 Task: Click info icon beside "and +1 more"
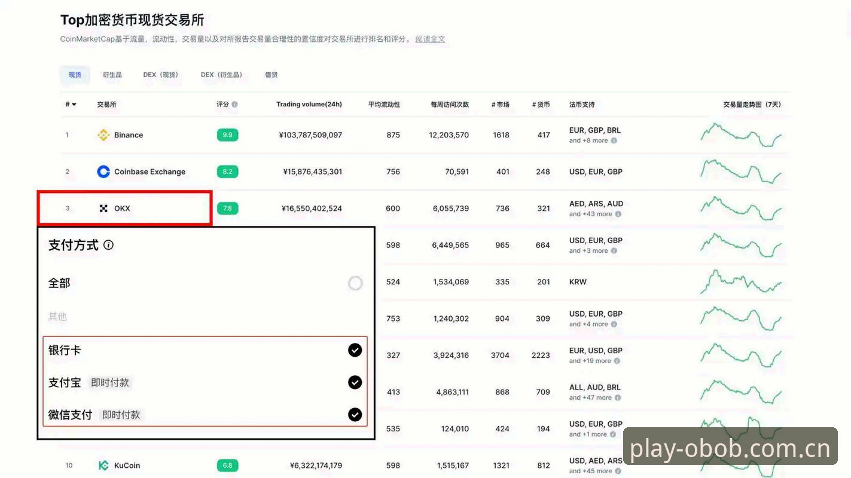coord(612,434)
